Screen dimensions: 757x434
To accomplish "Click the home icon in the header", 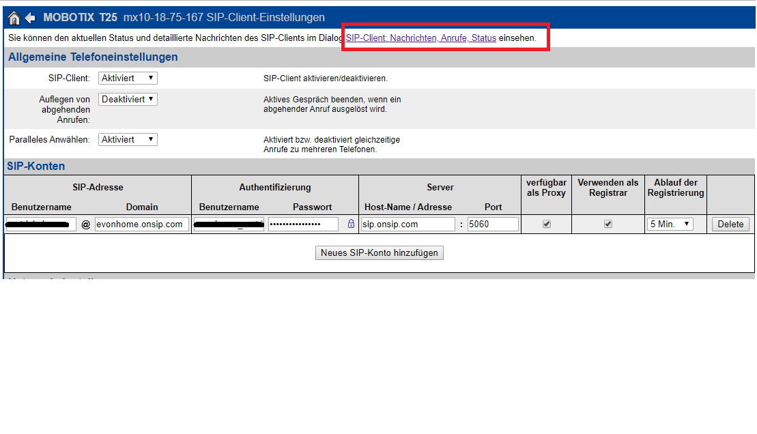I will coord(14,17).
